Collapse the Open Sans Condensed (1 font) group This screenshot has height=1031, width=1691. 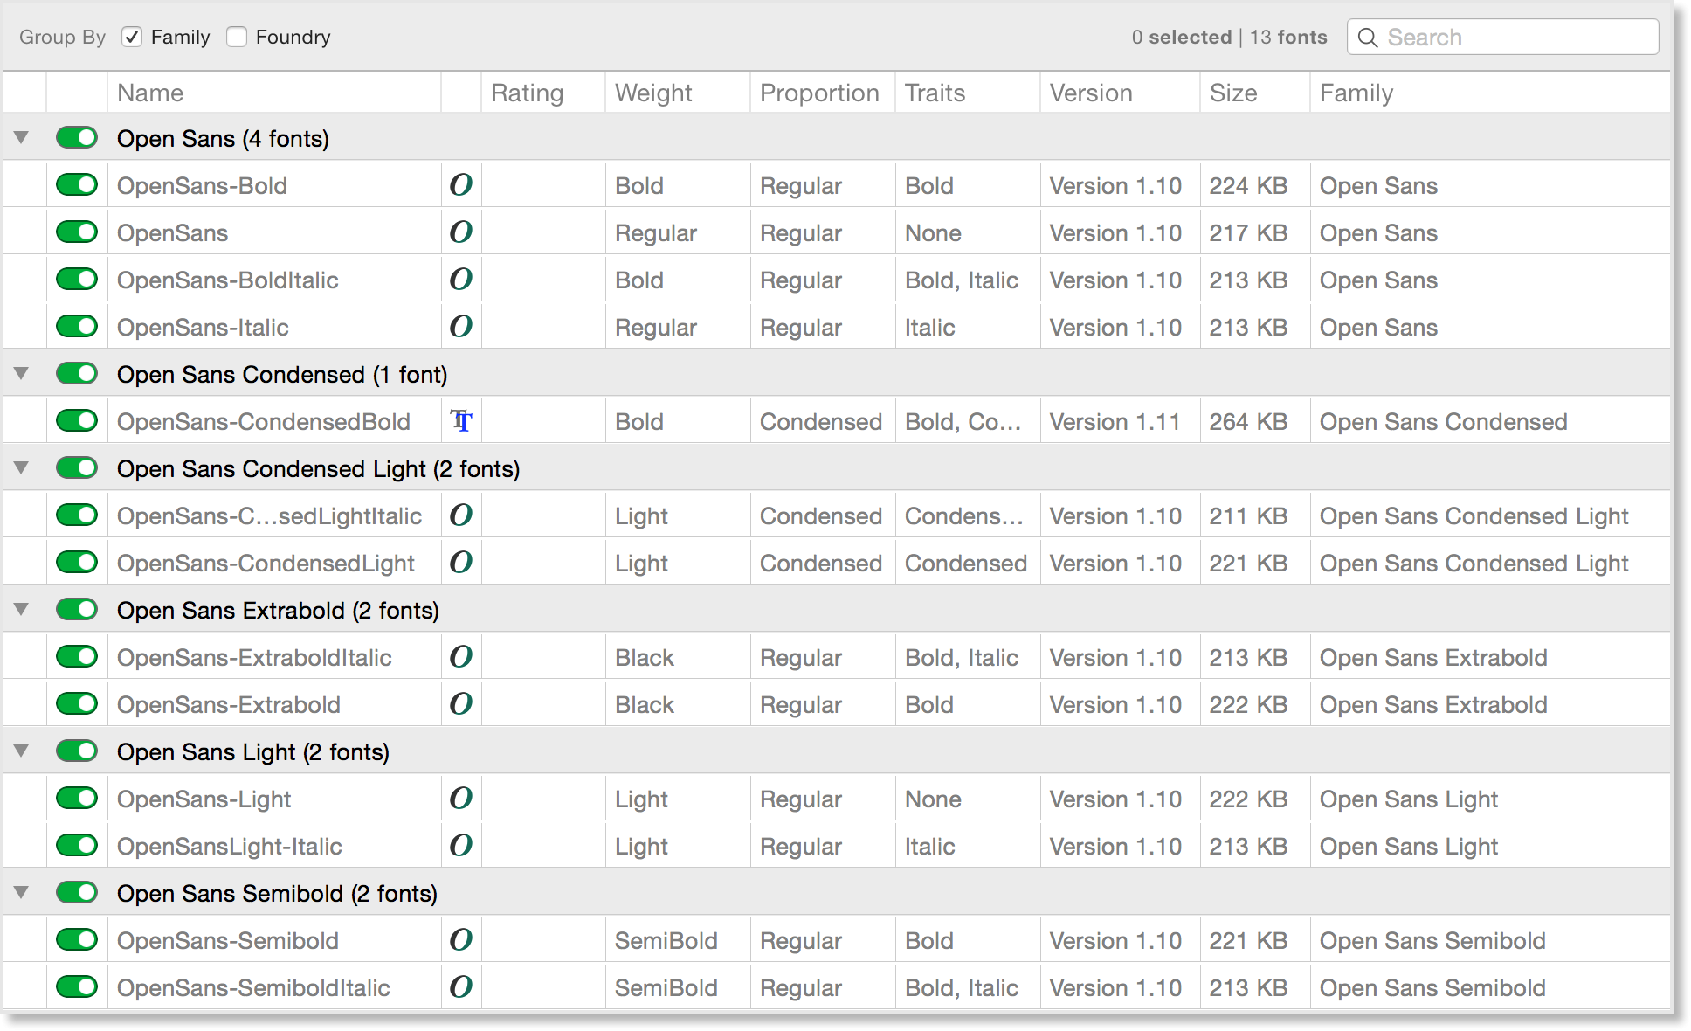pos(22,373)
